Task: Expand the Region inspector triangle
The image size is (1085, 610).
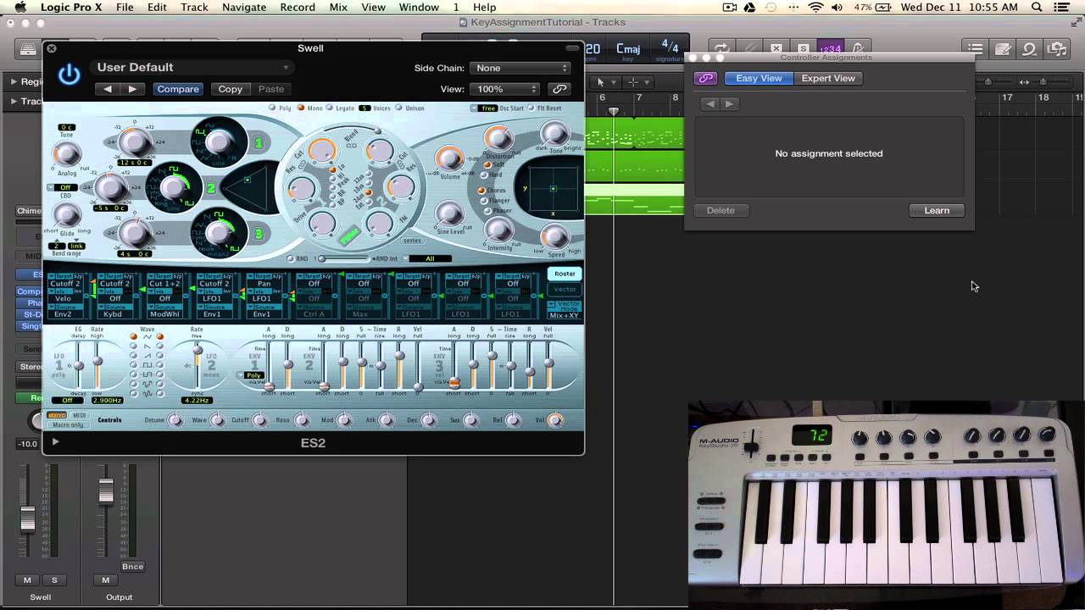Action: (14, 82)
